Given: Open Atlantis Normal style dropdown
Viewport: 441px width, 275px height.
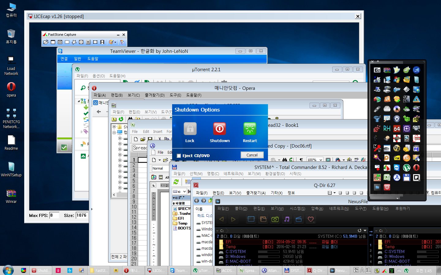Looking at the screenshot, I should [x=160, y=168].
